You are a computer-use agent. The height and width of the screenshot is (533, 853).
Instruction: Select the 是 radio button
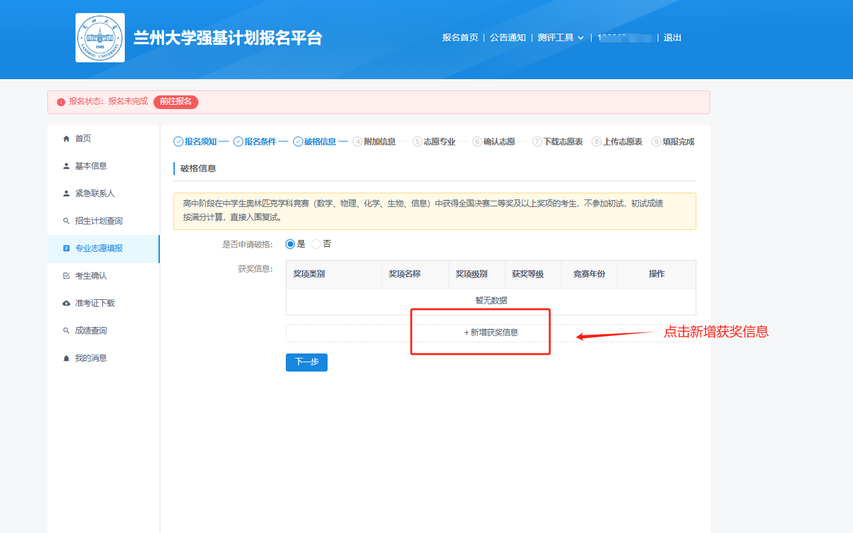[290, 244]
